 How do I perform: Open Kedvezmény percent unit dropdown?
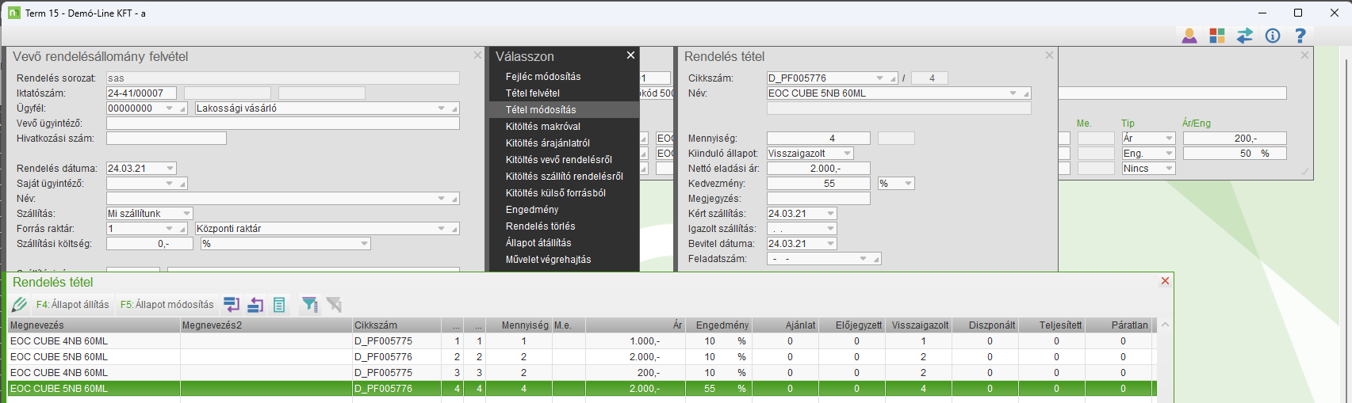click(909, 184)
